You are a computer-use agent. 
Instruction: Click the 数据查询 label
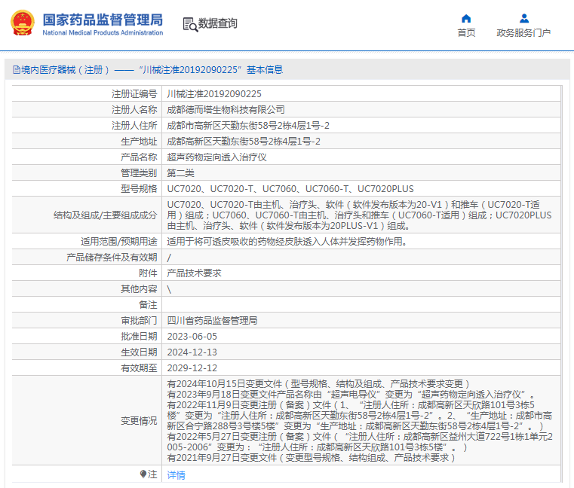point(218,23)
